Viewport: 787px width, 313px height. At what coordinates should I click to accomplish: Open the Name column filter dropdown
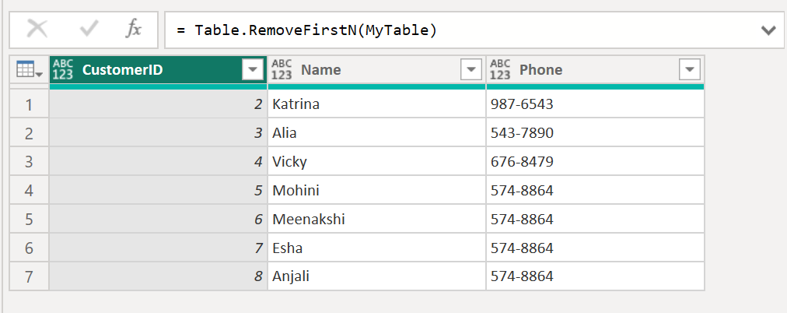[471, 70]
